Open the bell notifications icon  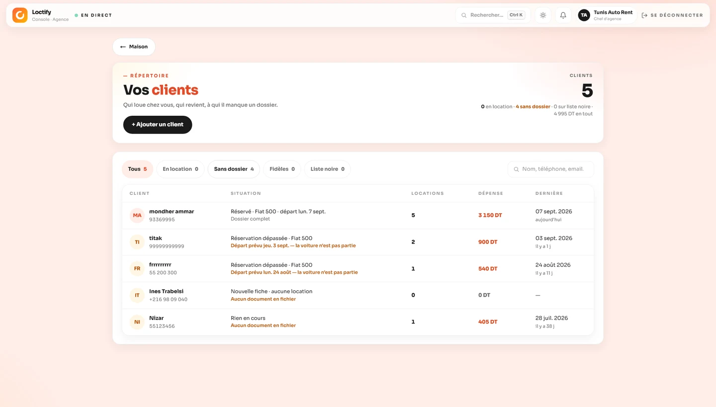563,15
